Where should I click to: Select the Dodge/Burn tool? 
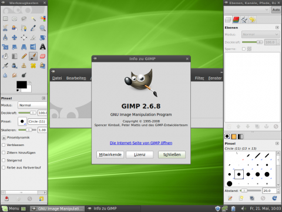click(24, 75)
